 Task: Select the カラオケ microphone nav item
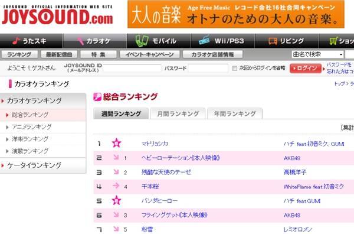click(95, 41)
